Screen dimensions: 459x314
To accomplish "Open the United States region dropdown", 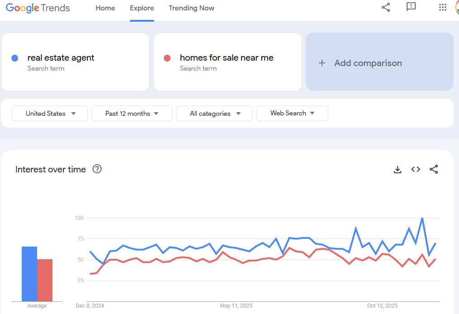I will click(x=49, y=113).
